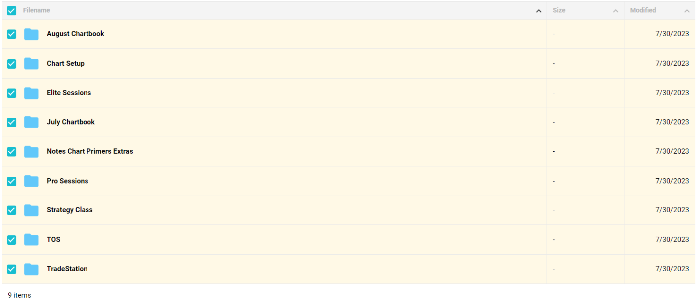Sort by the Modified column header
Viewport: 696px width, 304px height.
pyautogui.click(x=643, y=10)
